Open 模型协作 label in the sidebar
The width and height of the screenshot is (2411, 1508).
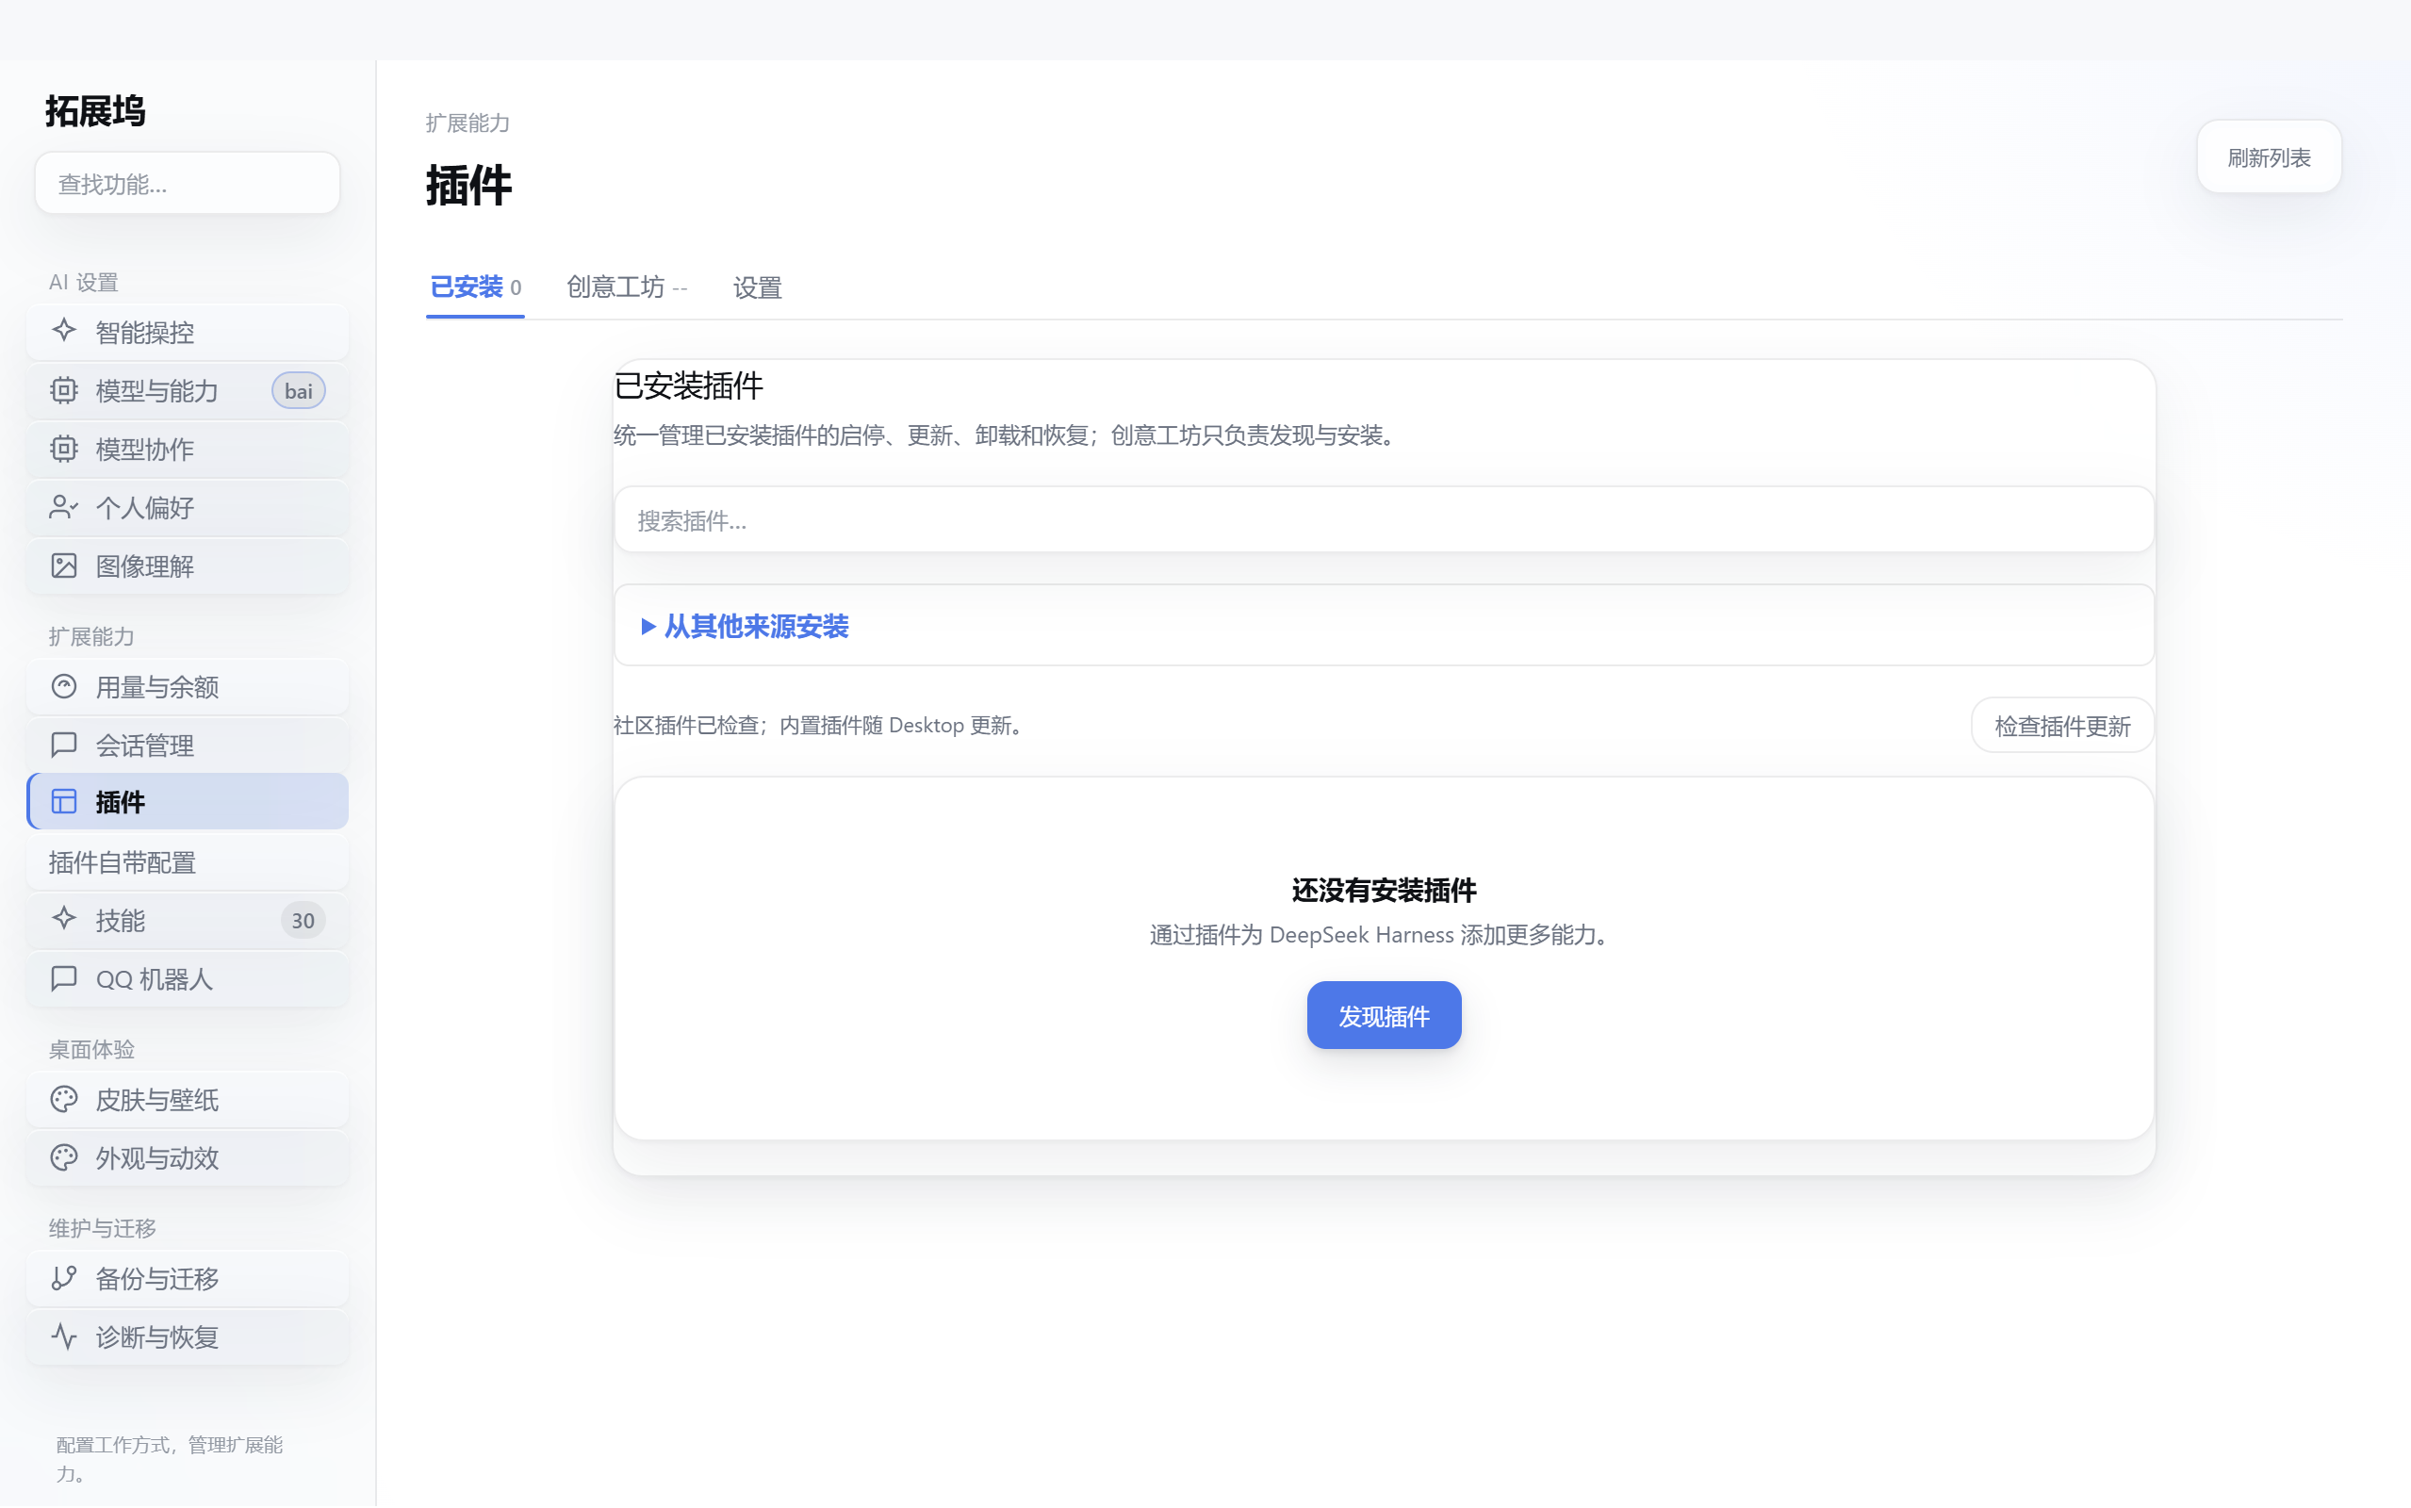point(144,450)
